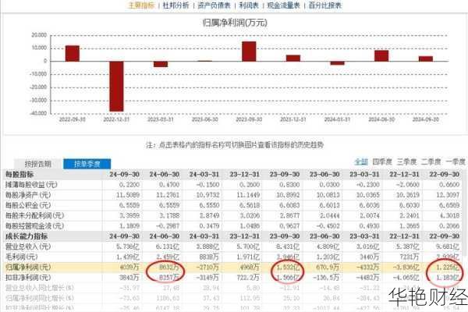Image resolution: width=468 pixels, height=312 pixels.
Task: Click the 营业总收入同比增长(%) row label
Action: coord(40,288)
